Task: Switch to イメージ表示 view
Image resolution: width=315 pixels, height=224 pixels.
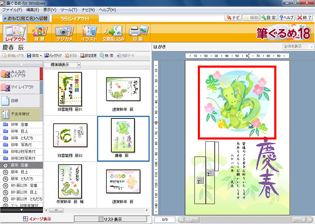Action: point(37,219)
